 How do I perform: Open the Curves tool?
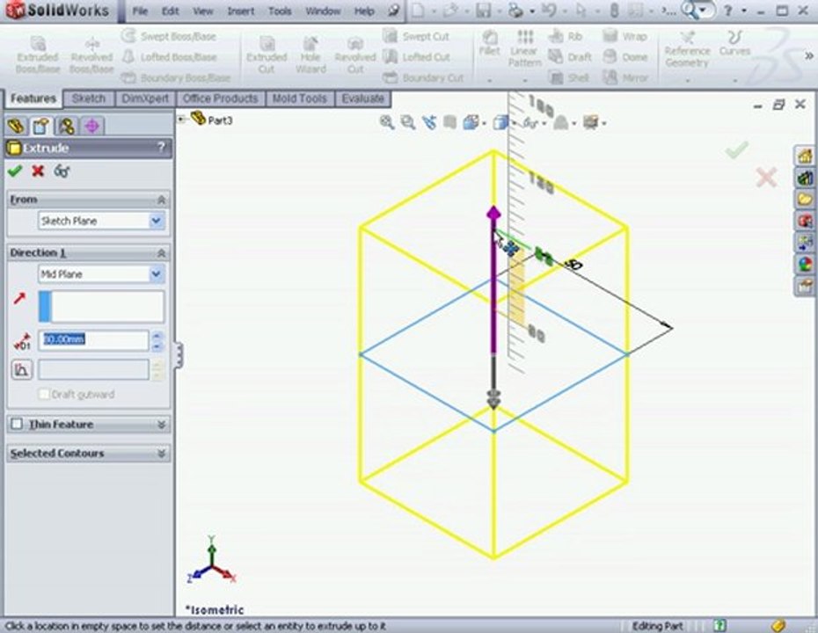[x=734, y=44]
